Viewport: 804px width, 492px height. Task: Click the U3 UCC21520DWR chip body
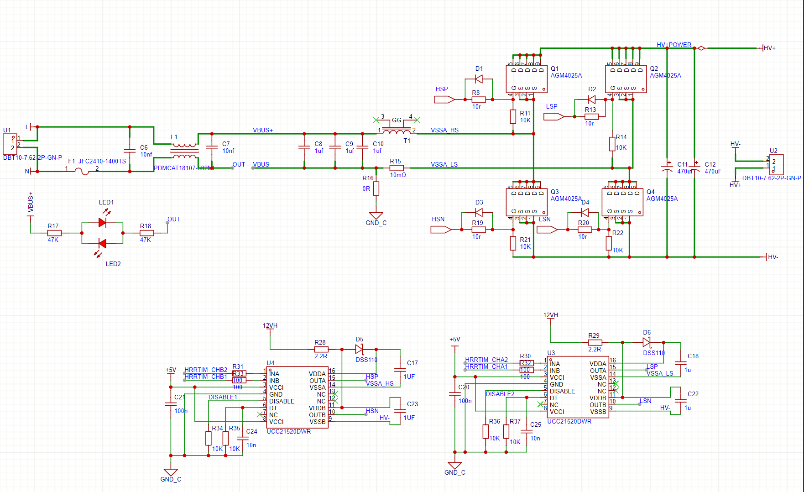578,387
